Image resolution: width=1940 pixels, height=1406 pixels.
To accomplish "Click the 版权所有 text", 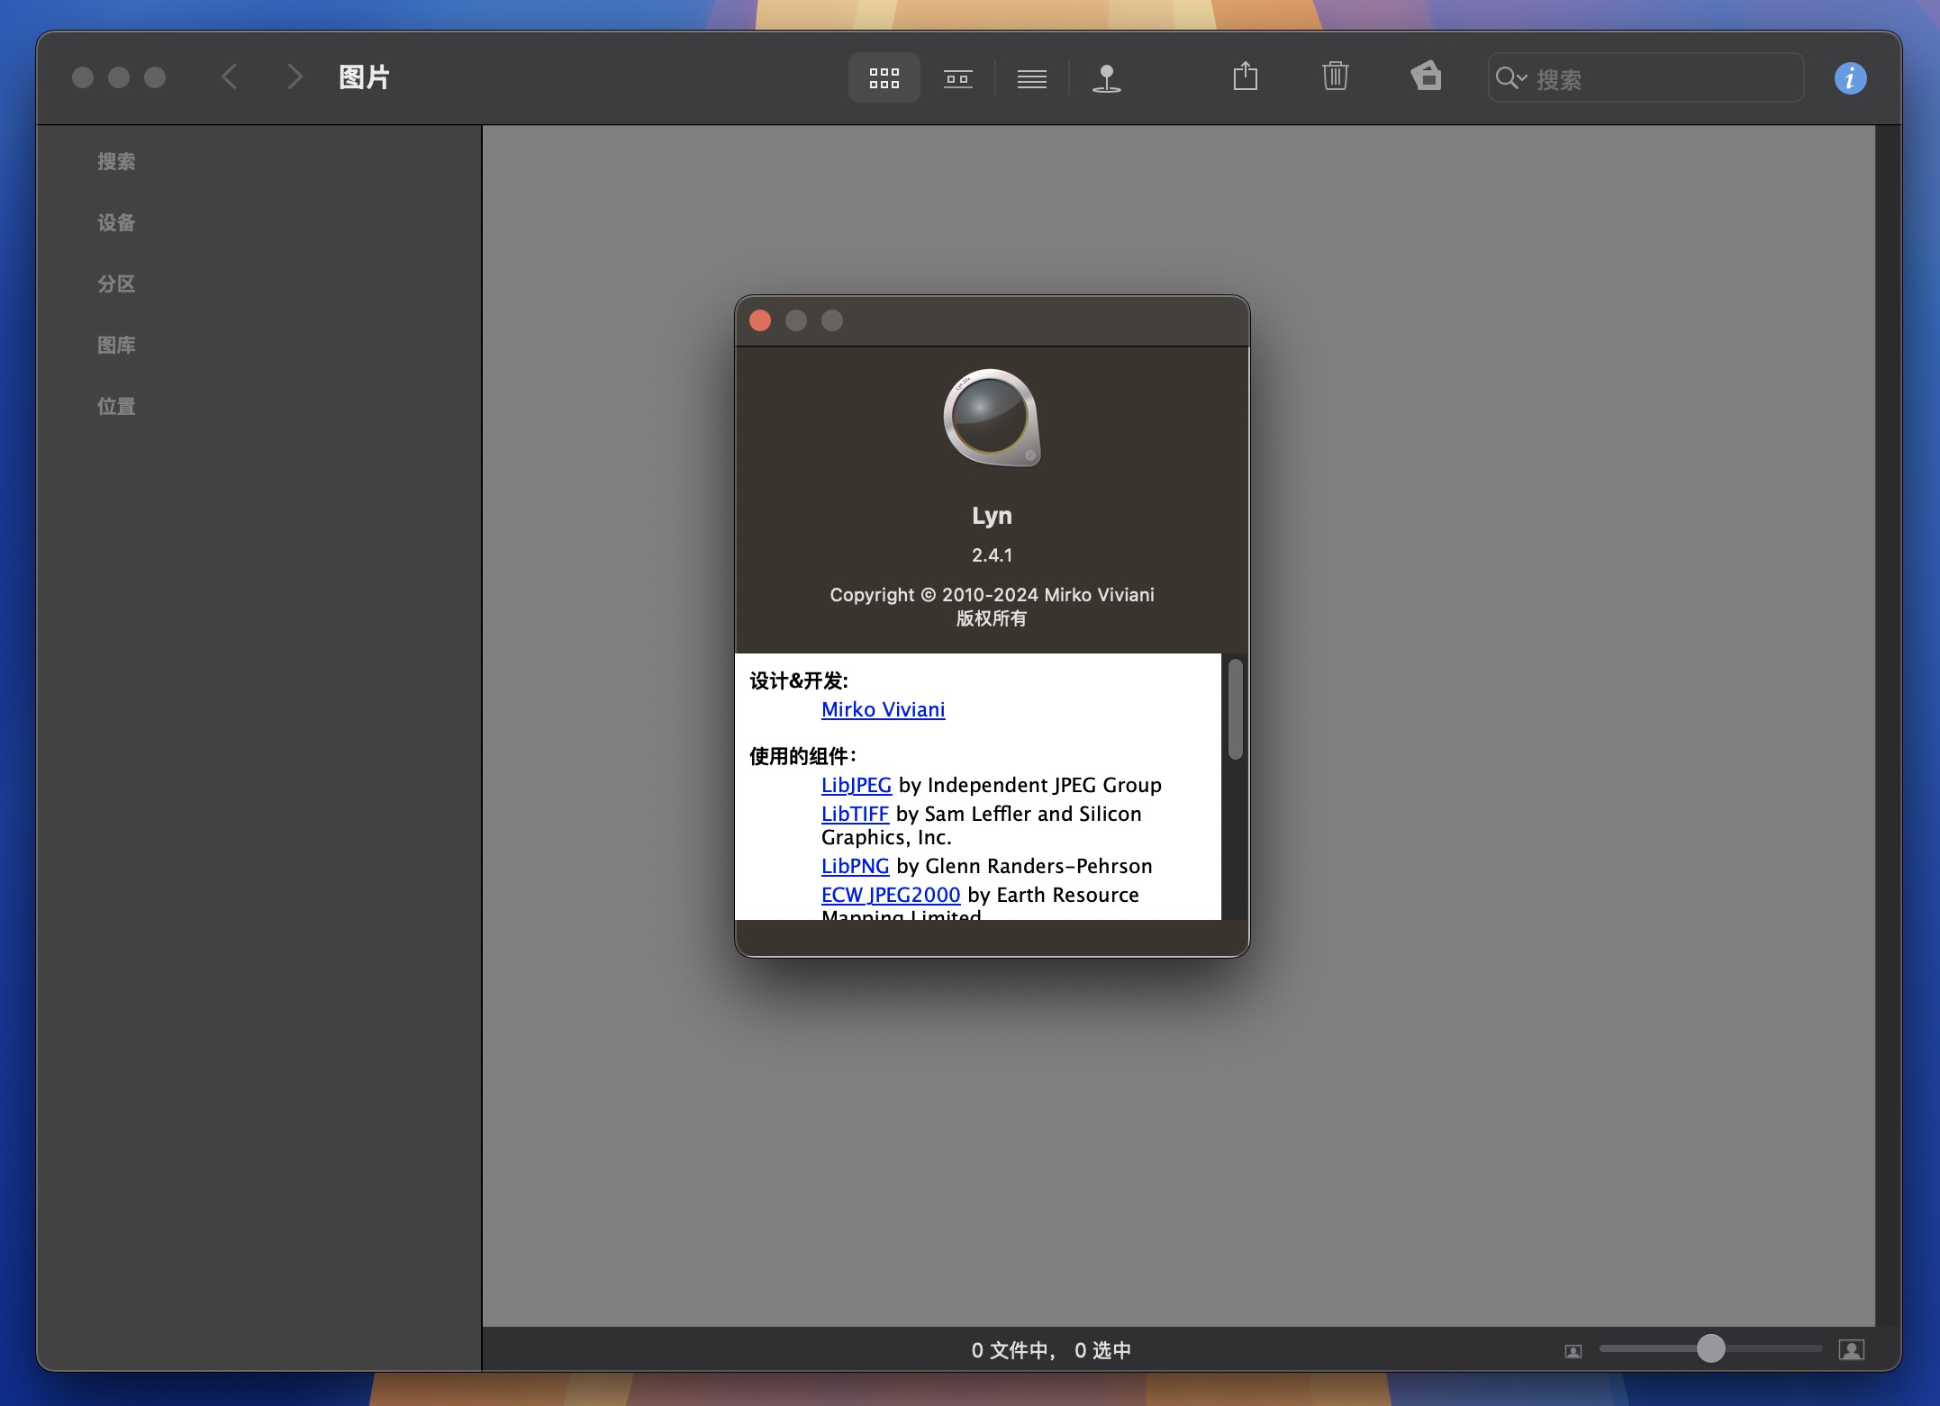I will click(992, 618).
